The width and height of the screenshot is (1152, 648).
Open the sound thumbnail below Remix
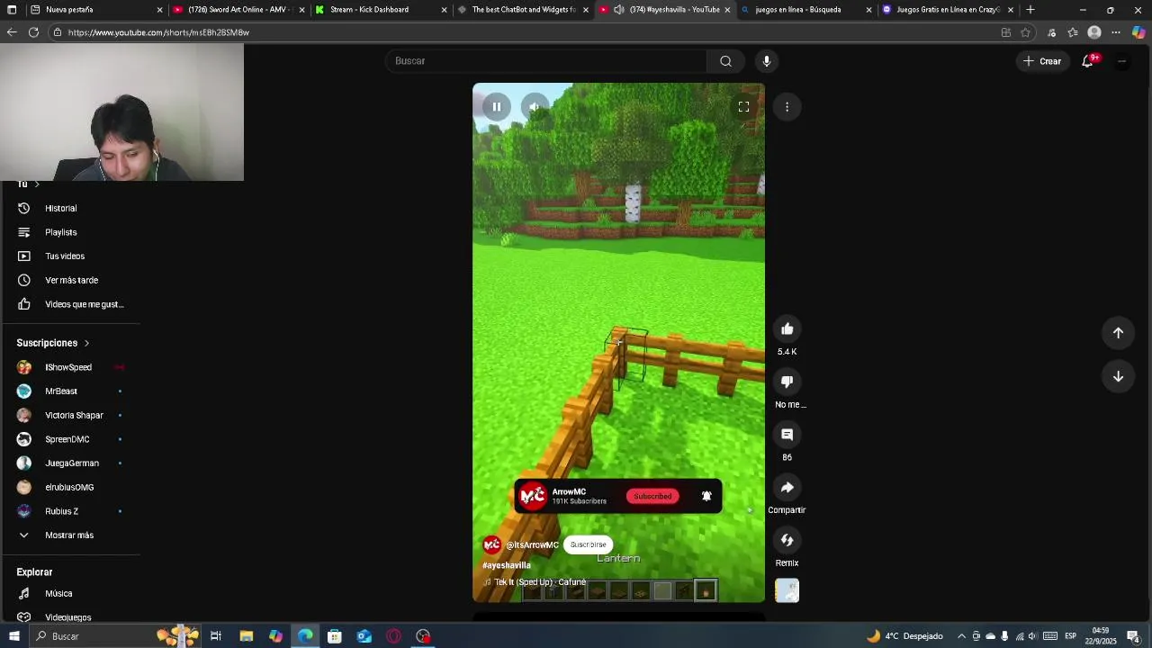[787, 590]
